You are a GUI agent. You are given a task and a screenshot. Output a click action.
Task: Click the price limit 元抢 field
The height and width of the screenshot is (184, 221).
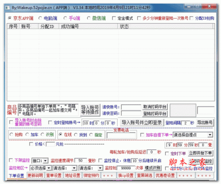click(x=50, y=144)
